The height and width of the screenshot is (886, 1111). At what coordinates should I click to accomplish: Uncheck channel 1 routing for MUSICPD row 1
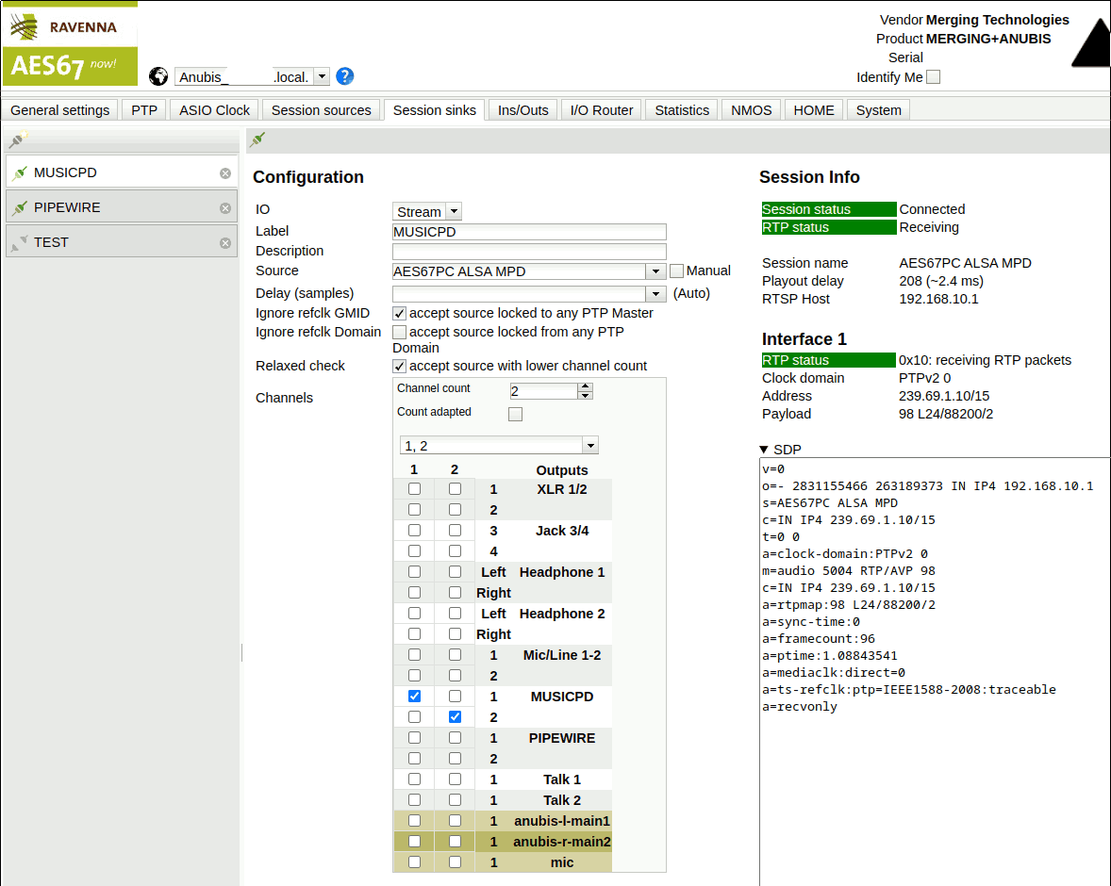tap(414, 697)
